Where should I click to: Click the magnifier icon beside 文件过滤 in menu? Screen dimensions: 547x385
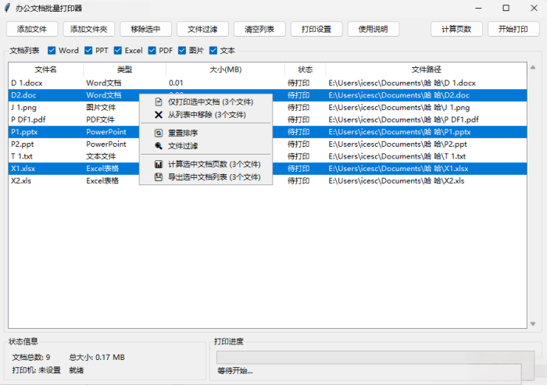[x=159, y=145]
